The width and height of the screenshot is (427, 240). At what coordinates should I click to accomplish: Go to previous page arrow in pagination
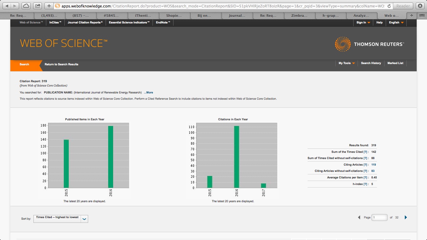359,217
